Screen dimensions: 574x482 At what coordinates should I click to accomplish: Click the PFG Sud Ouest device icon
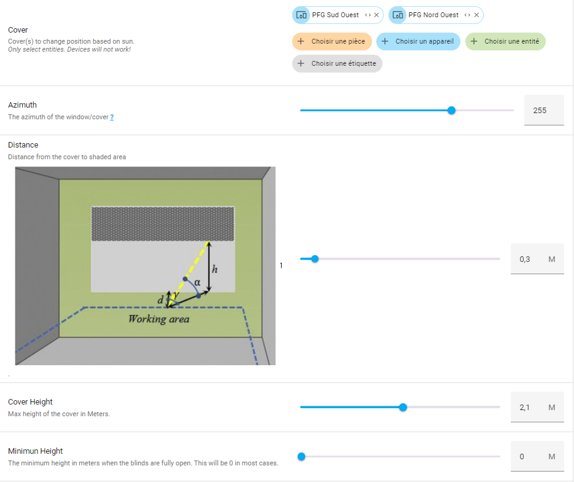(301, 15)
